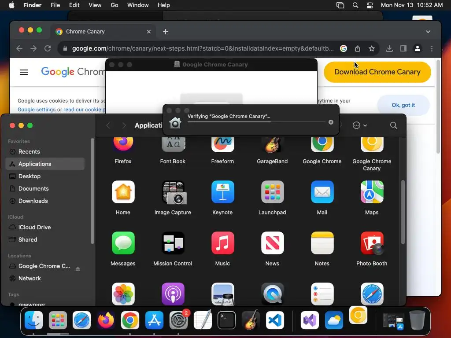Image resolution: width=451 pixels, height=338 pixels.
Task: Open the Preview app icon
Action: tap(222, 294)
